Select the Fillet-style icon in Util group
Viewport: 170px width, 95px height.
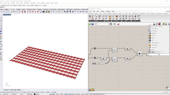[139, 16]
